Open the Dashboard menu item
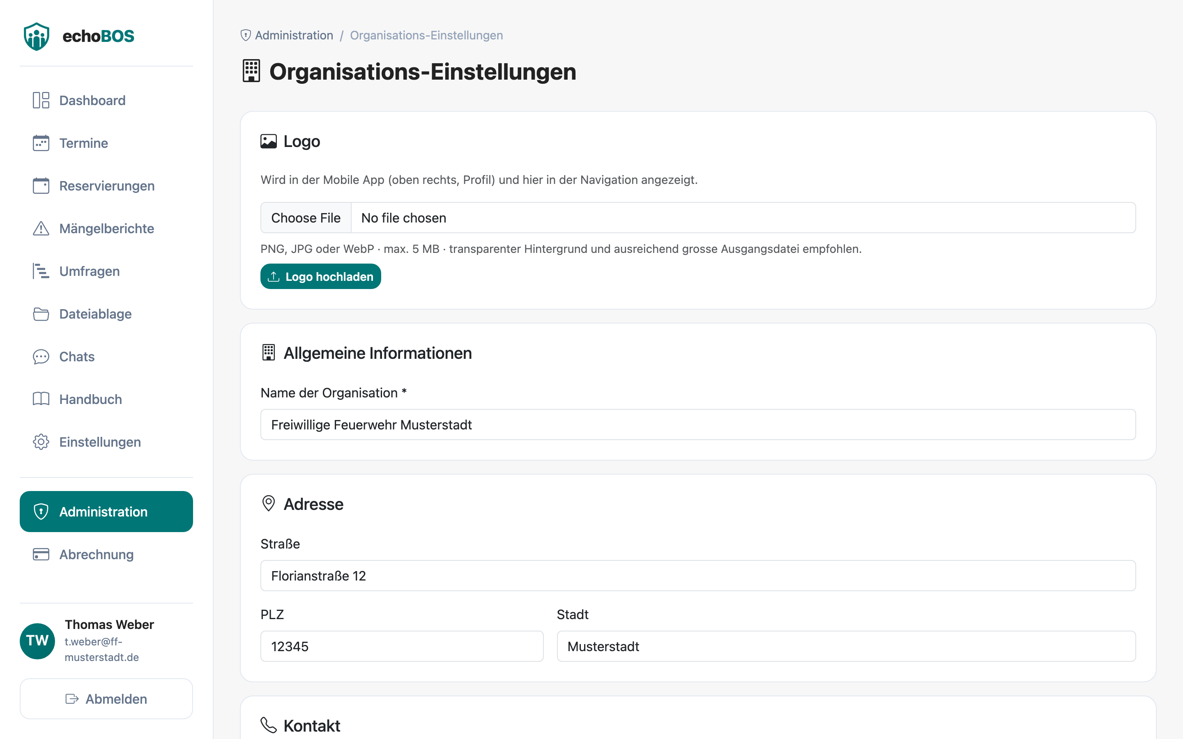 pyautogui.click(x=106, y=100)
